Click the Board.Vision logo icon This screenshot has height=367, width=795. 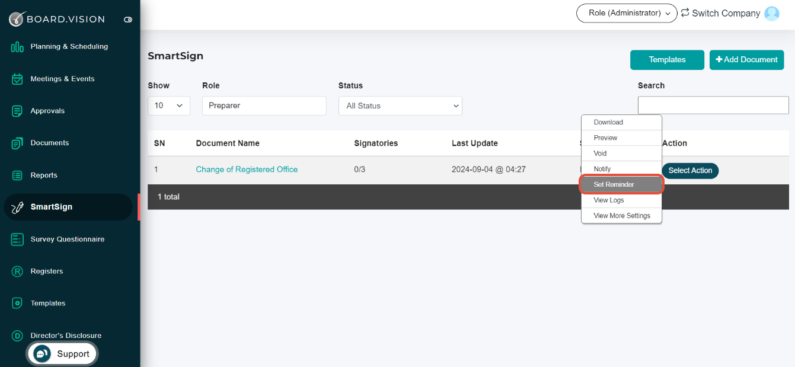coord(17,19)
